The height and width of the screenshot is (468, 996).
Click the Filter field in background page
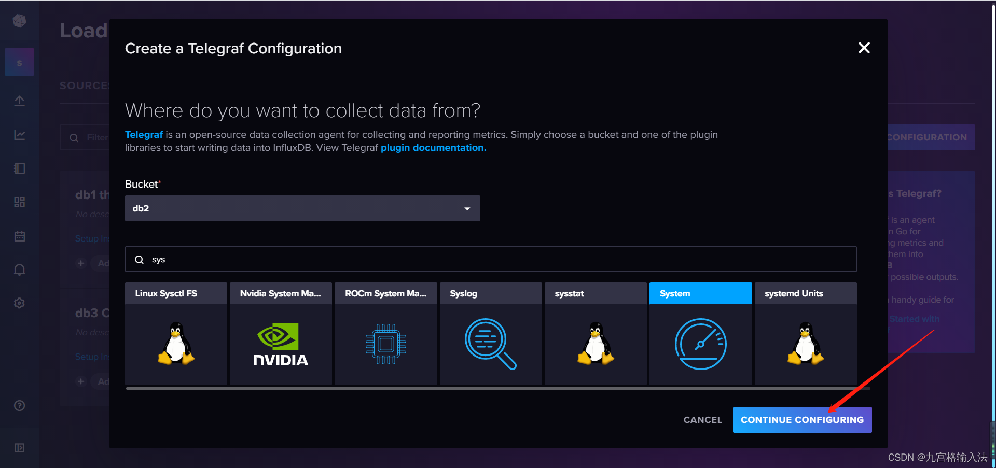point(86,137)
